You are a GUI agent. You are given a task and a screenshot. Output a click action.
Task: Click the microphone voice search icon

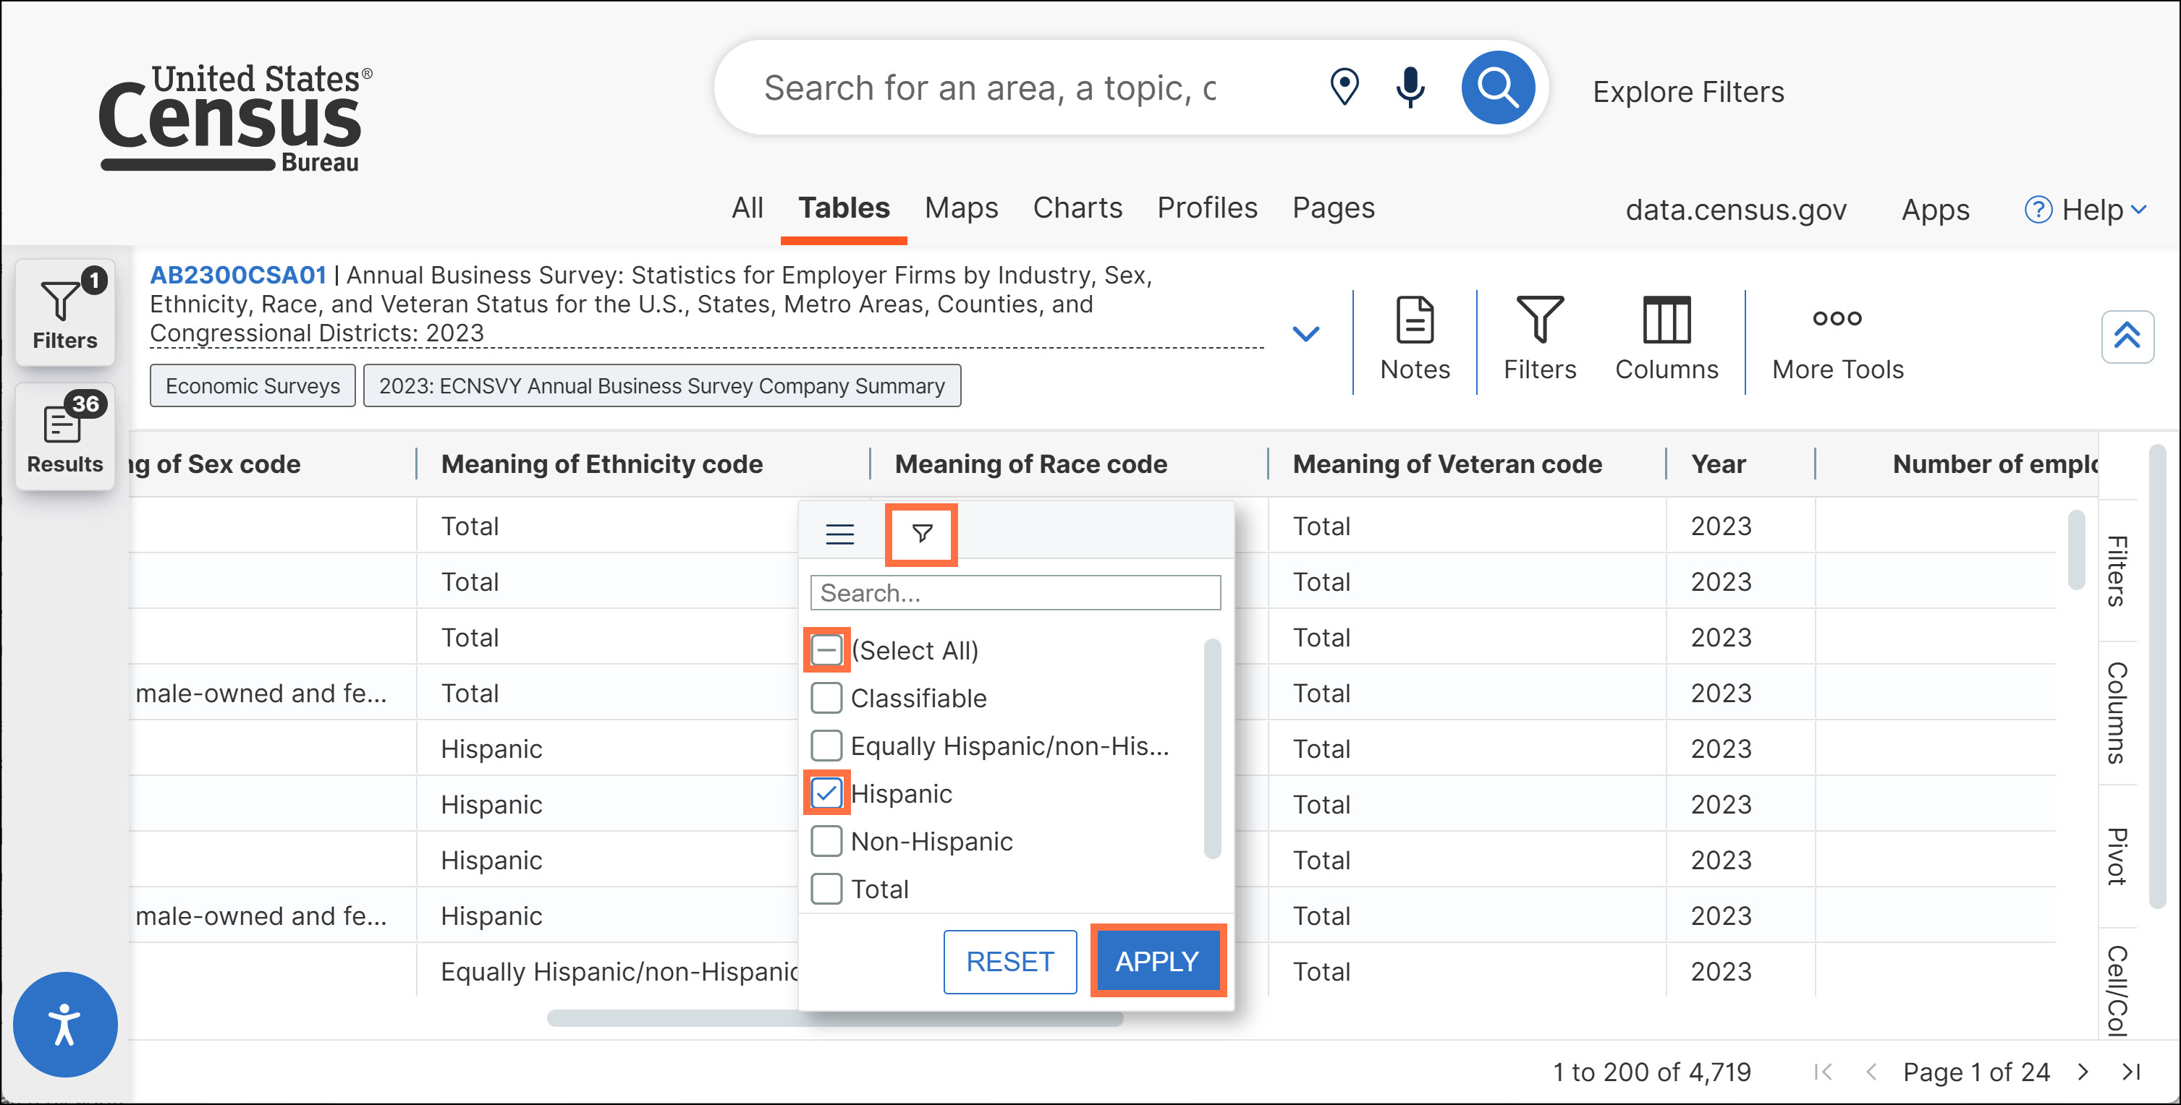point(1410,88)
